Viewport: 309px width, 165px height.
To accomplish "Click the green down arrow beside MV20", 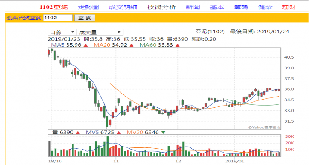I will point(163,133).
